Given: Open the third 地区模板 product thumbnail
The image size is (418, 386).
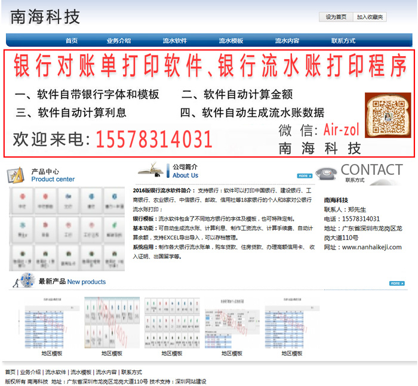Looking at the screenshot, I should 172,323.
